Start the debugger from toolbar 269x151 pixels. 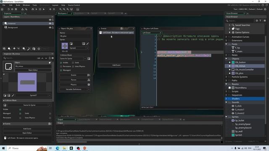[x=33, y=9]
